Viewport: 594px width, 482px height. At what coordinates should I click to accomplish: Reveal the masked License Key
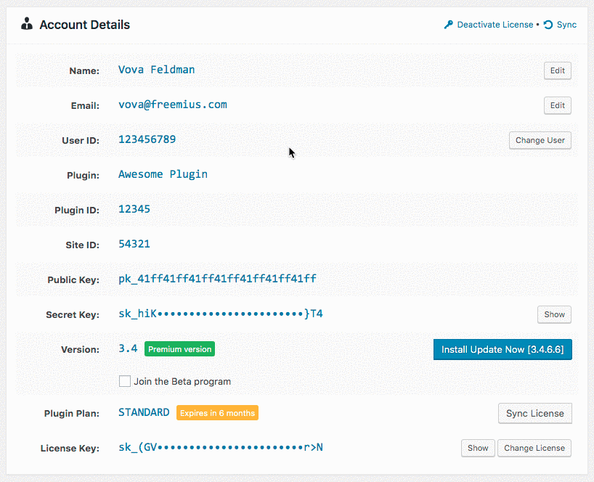coord(478,448)
